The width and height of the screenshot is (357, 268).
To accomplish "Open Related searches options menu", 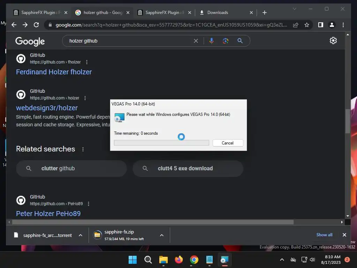I will (x=83, y=149).
